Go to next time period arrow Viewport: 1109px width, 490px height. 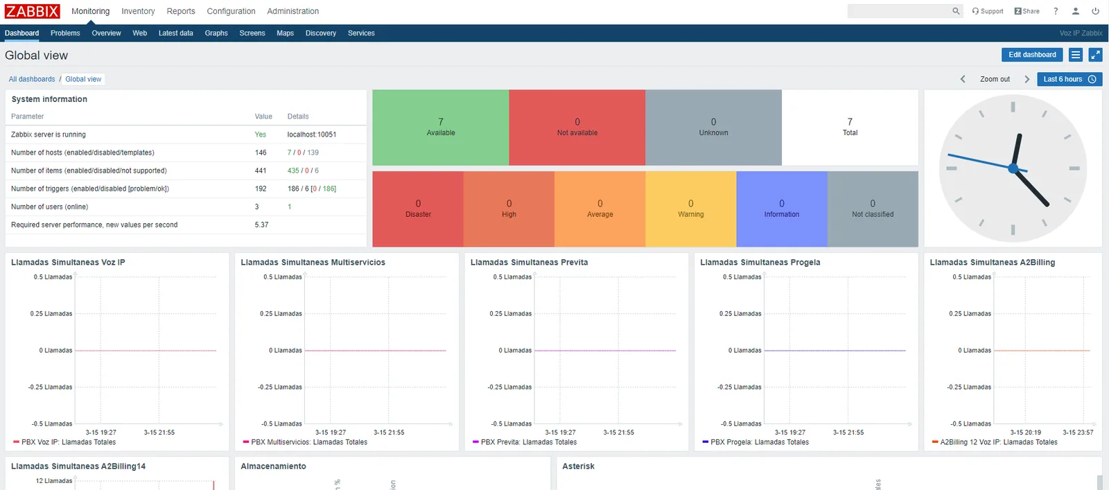click(1027, 79)
